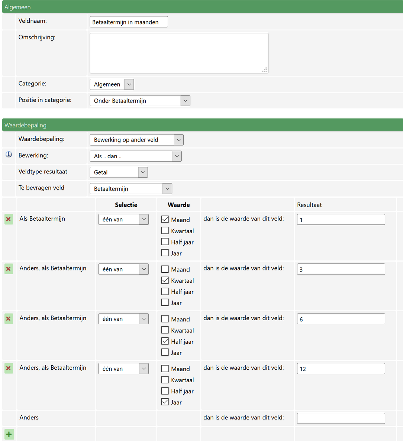Image resolution: width=403 pixels, height=441 pixels.
Task: Open the Categorie dropdown
Action: (x=112, y=84)
